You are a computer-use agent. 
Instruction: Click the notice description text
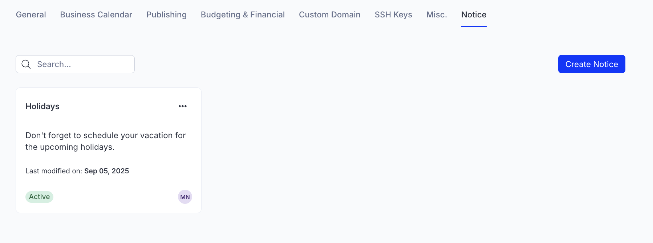tap(105, 141)
